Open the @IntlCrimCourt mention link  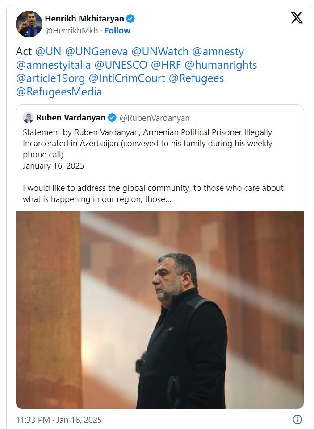pos(127,78)
